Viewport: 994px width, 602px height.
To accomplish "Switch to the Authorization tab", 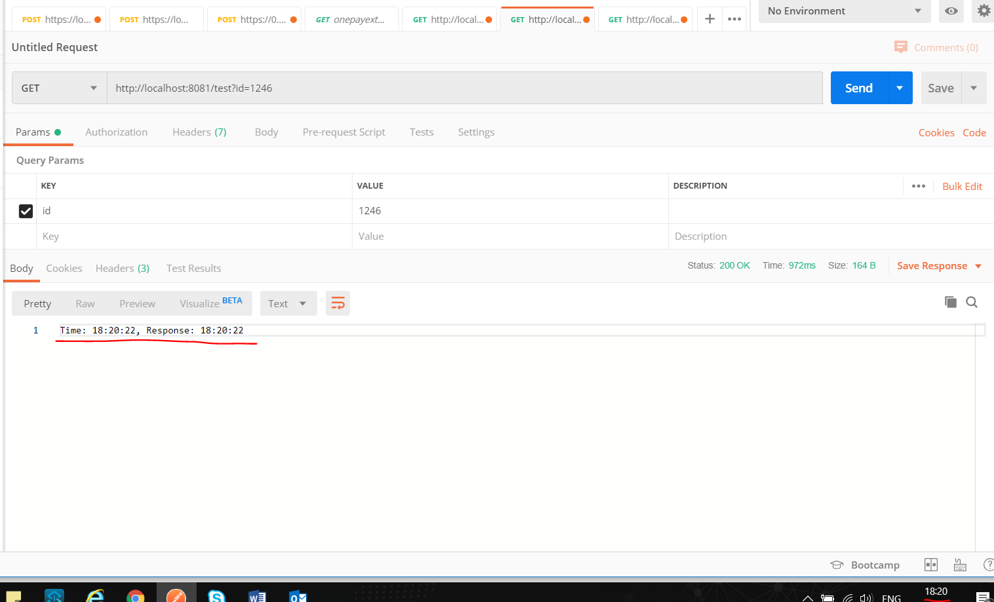I will pyautogui.click(x=116, y=132).
